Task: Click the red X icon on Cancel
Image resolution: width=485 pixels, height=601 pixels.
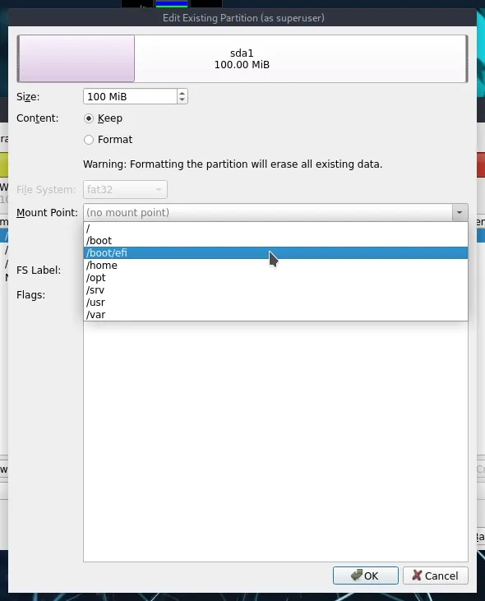Action: click(417, 575)
